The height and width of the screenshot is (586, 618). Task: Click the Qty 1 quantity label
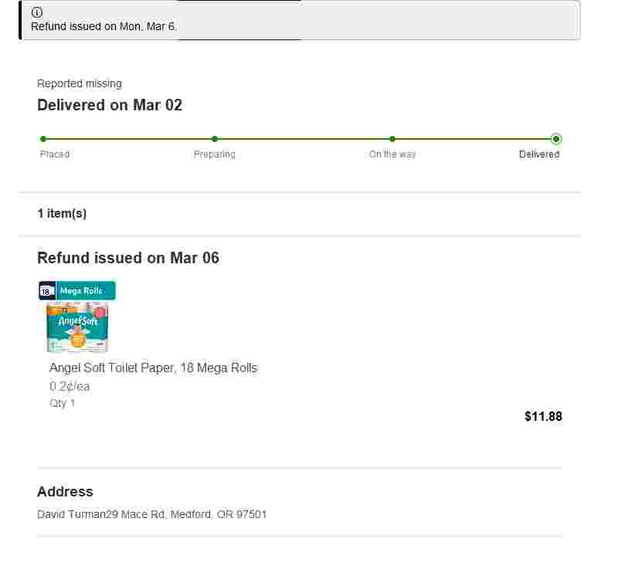coord(63,403)
